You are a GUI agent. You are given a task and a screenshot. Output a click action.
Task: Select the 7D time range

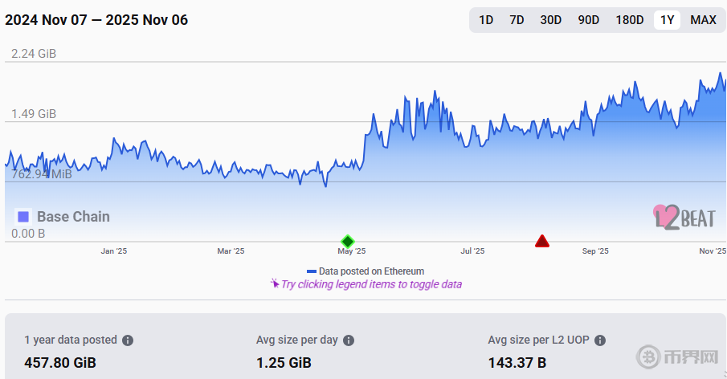coord(517,20)
